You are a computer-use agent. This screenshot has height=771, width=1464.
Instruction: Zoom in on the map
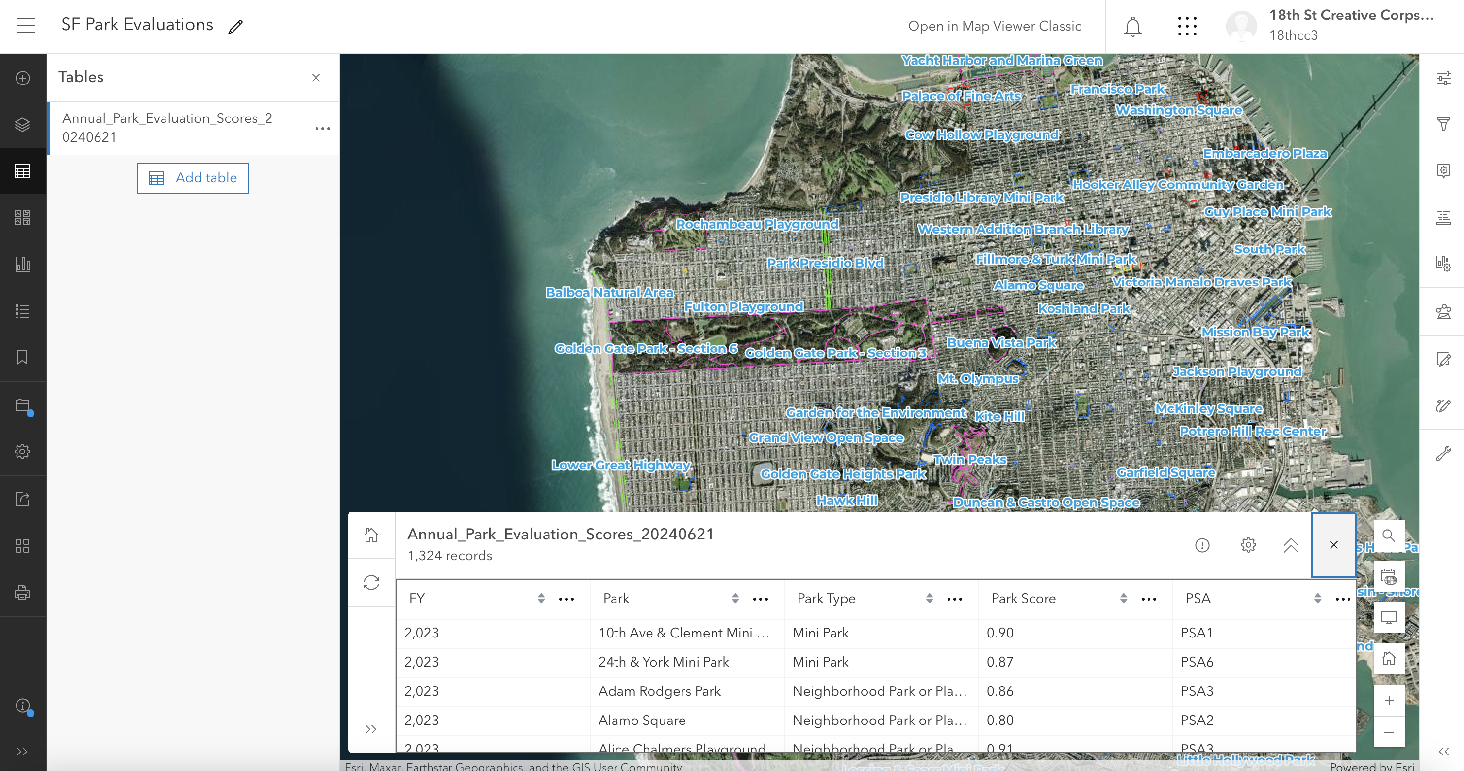coord(1389,701)
